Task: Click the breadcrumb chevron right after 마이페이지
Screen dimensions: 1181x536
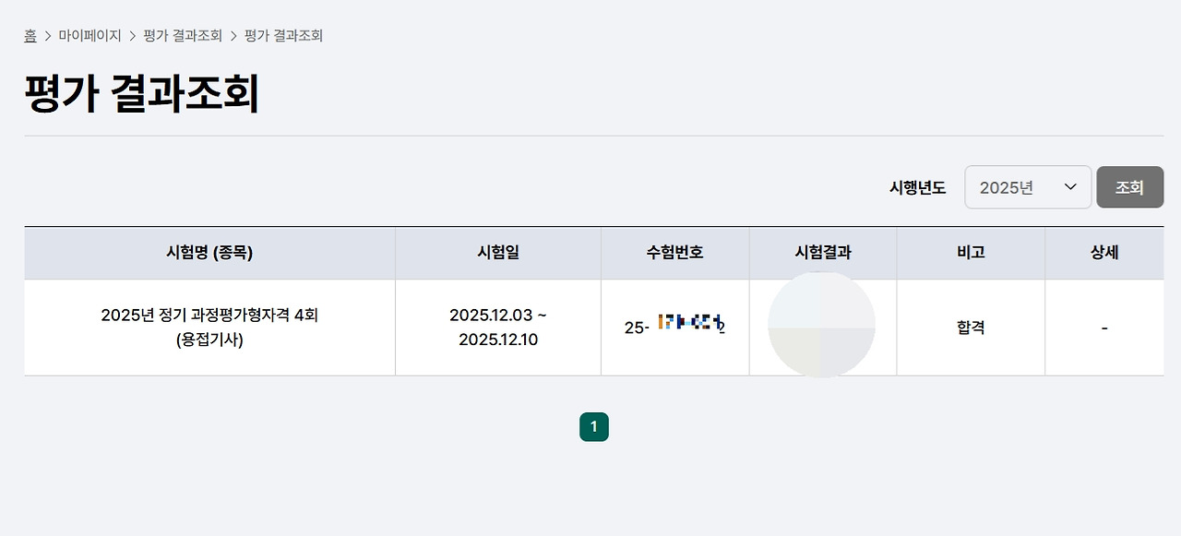Action: point(133,36)
